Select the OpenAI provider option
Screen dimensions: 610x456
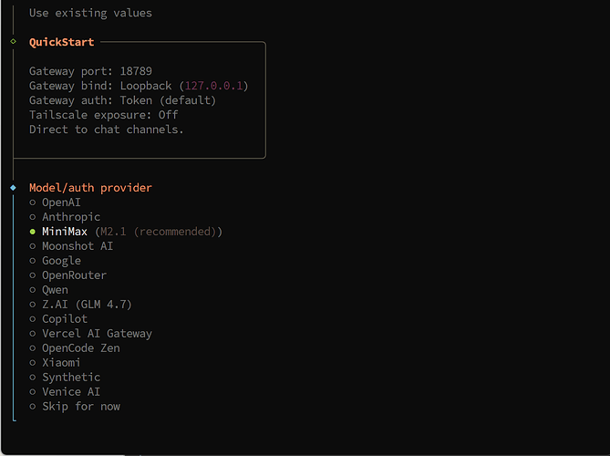(56, 202)
